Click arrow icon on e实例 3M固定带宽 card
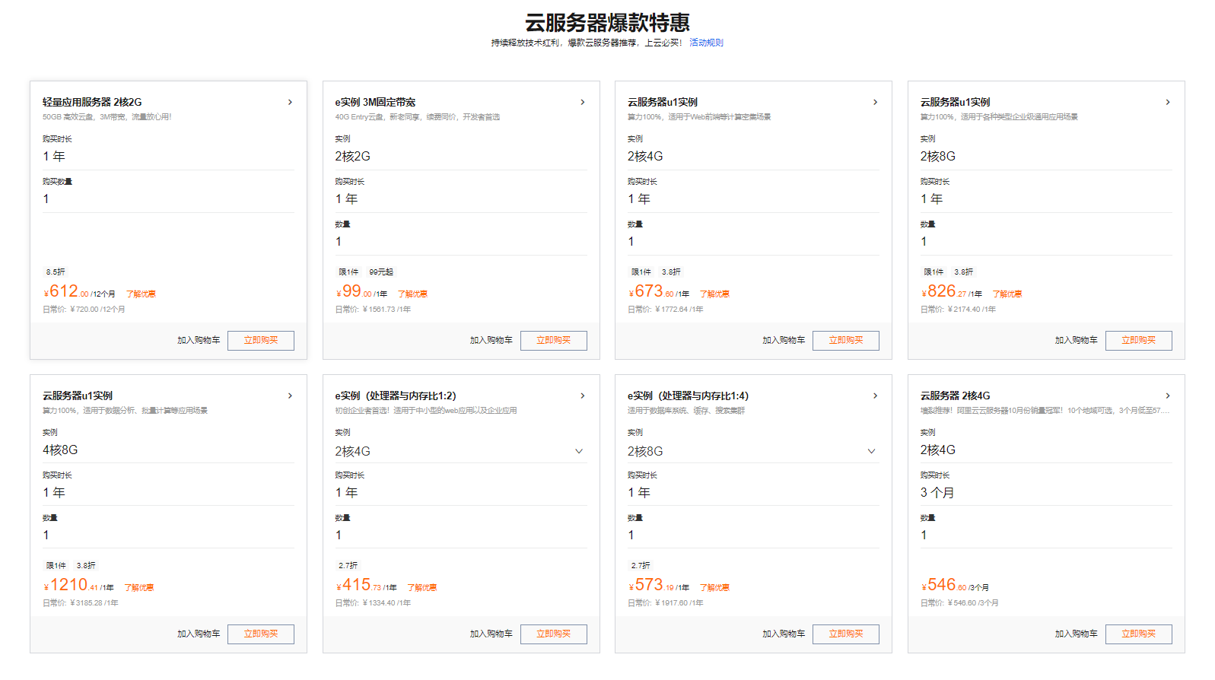The height and width of the screenshot is (680, 1215). tap(583, 102)
